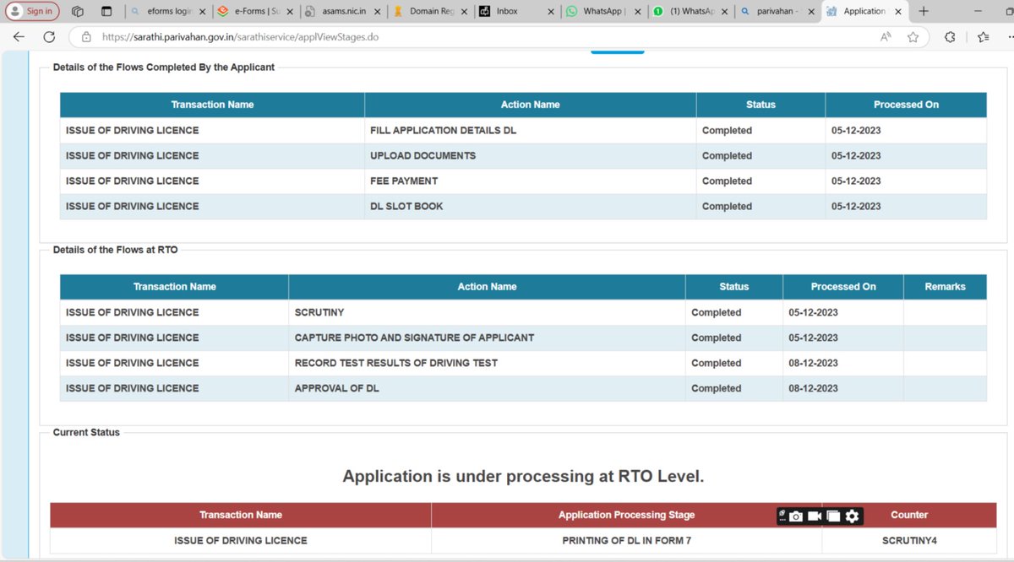The height and width of the screenshot is (562, 1014).
Task: Click the PRINTING OF DL IN FORM 7 cell
Action: 626,540
